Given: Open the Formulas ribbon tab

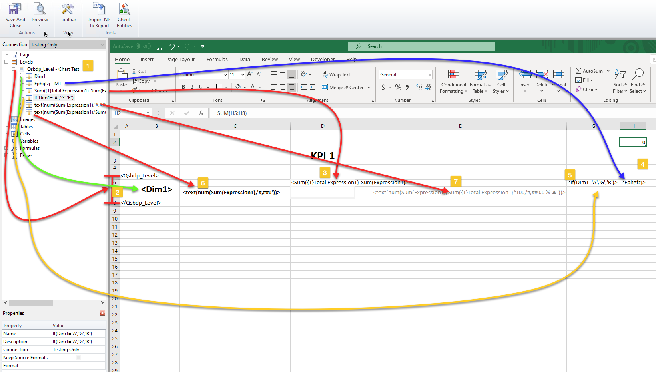Looking at the screenshot, I should click(x=217, y=59).
